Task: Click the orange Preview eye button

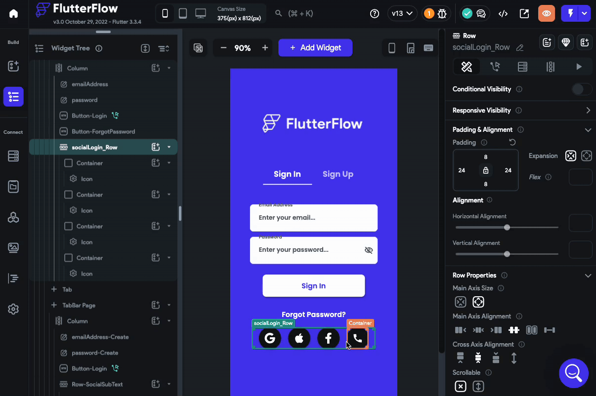Action: [x=547, y=14]
